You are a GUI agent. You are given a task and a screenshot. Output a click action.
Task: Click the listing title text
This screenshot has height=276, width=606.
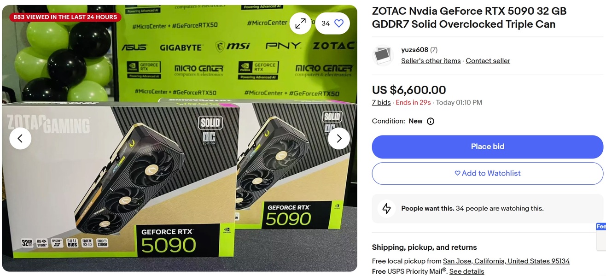[469, 18]
